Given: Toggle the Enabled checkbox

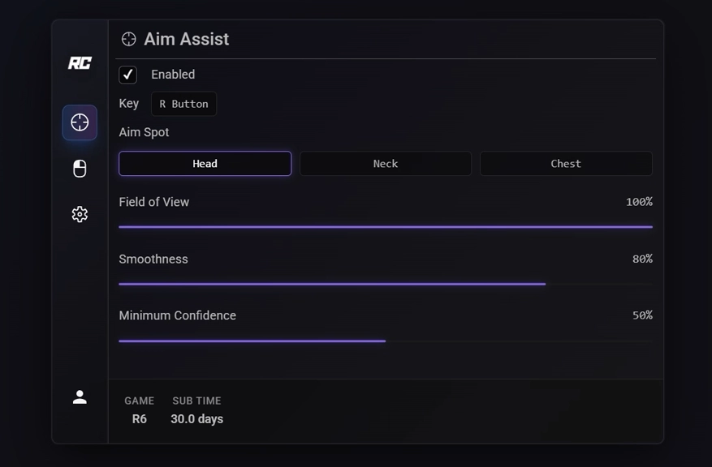Looking at the screenshot, I should click(128, 75).
